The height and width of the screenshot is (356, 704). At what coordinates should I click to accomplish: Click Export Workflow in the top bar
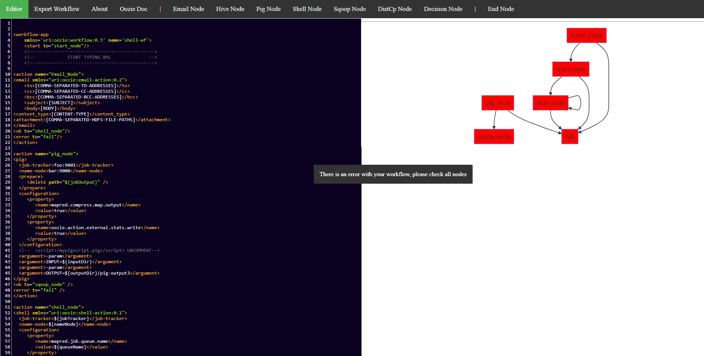[57, 9]
